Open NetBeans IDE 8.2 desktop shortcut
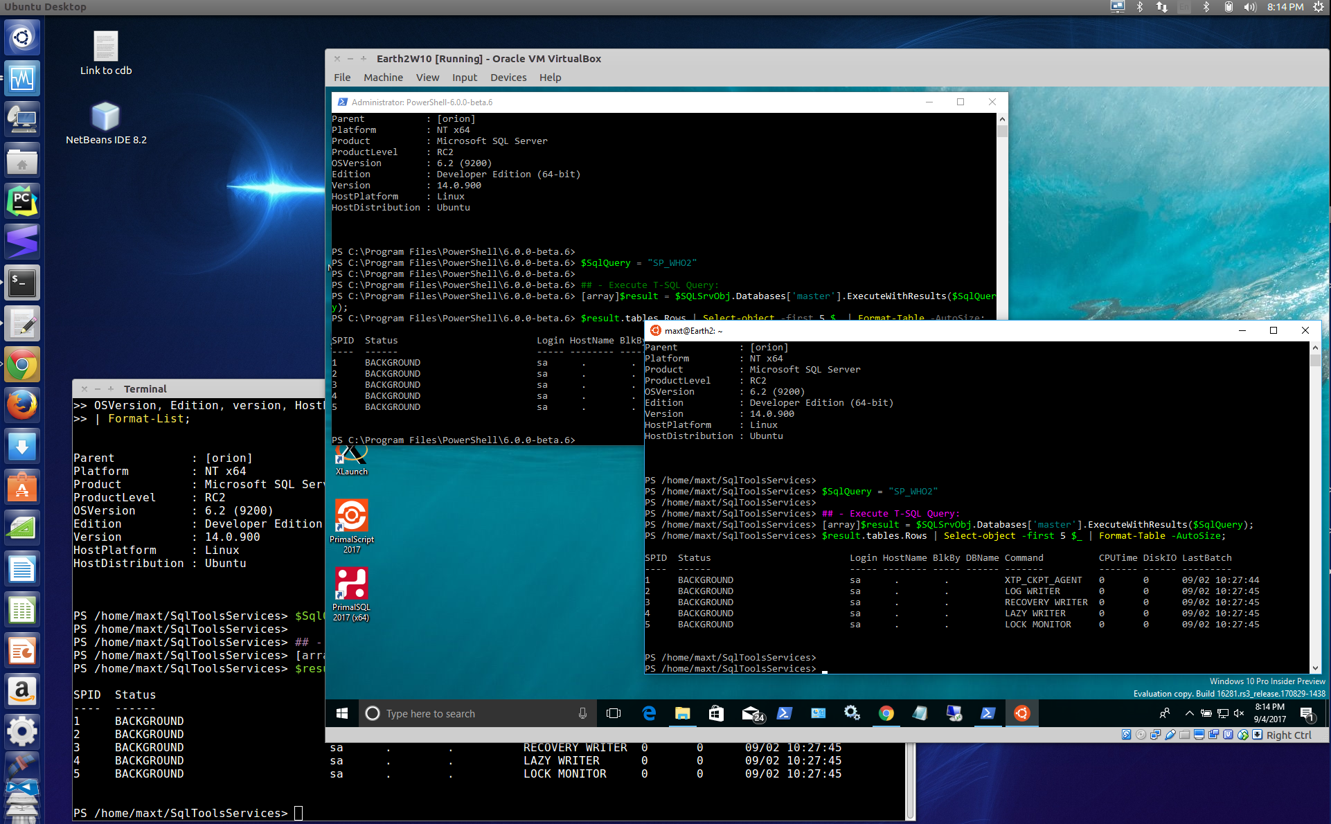Image resolution: width=1331 pixels, height=824 pixels. pos(106,123)
